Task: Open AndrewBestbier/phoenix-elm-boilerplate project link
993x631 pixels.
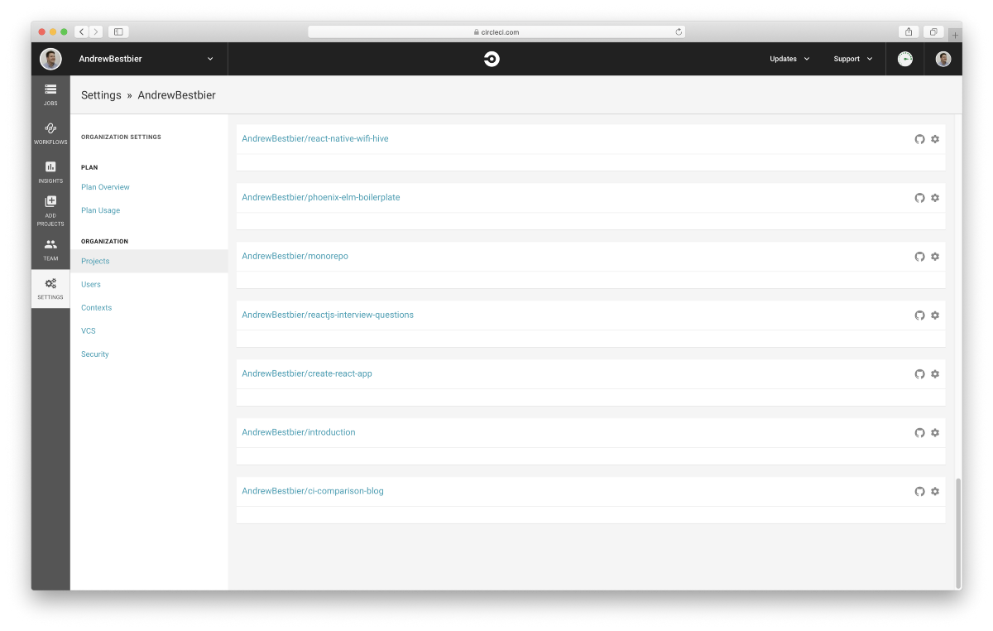Action: pyautogui.click(x=321, y=197)
